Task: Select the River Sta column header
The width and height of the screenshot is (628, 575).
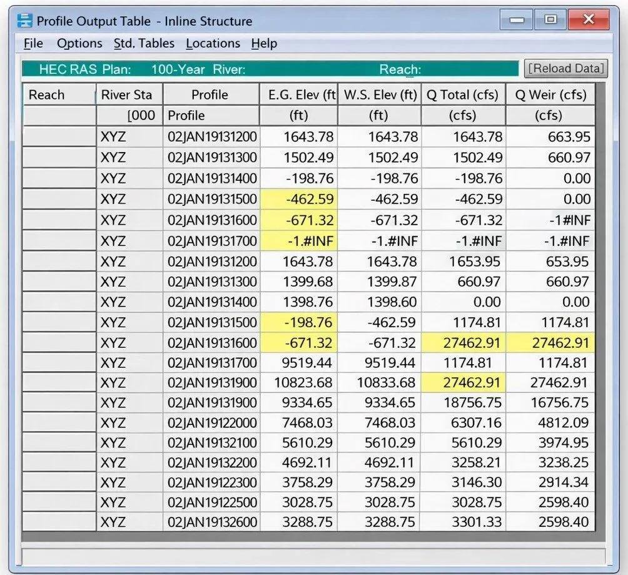Action: point(129,95)
